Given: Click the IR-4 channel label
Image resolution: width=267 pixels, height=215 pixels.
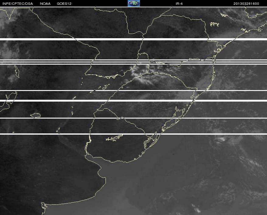Looking at the screenshot, I should [179, 4].
